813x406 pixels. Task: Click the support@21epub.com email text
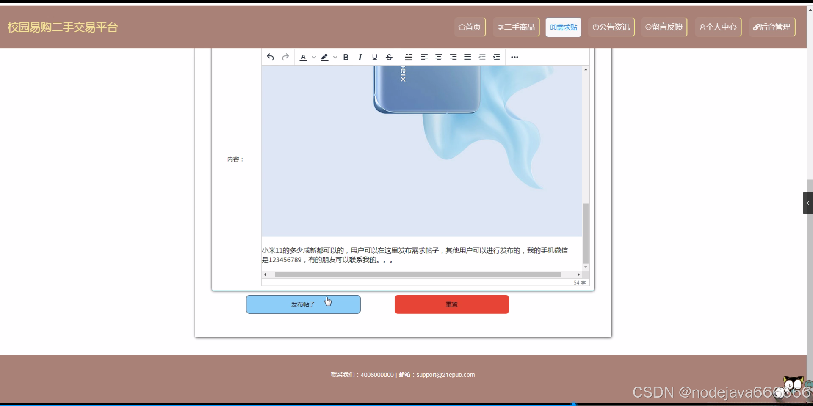pyautogui.click(x=445, y=375)
